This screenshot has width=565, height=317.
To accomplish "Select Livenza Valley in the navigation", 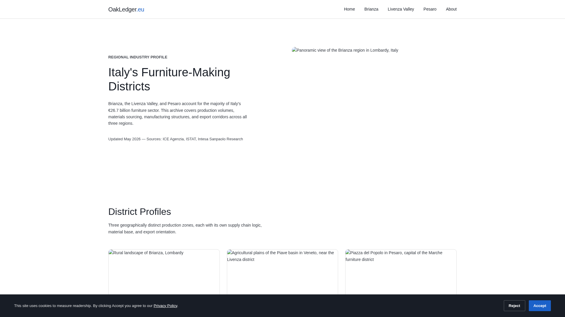I will coord(401,9).
